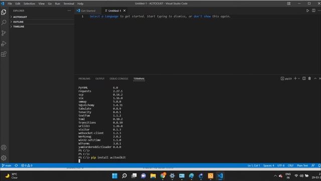Image resolution: width=321 pixels, height=181 pixels.
Task: Open the Selection menu
Action: coord(29,4)
